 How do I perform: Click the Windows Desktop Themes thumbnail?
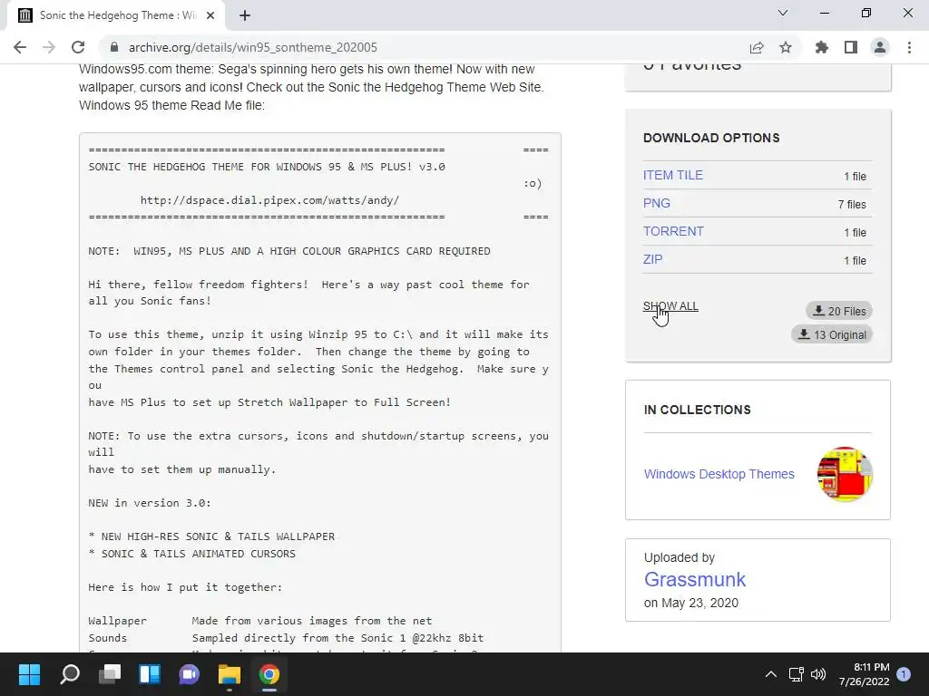pyautogui.click(x=845, y=474)
